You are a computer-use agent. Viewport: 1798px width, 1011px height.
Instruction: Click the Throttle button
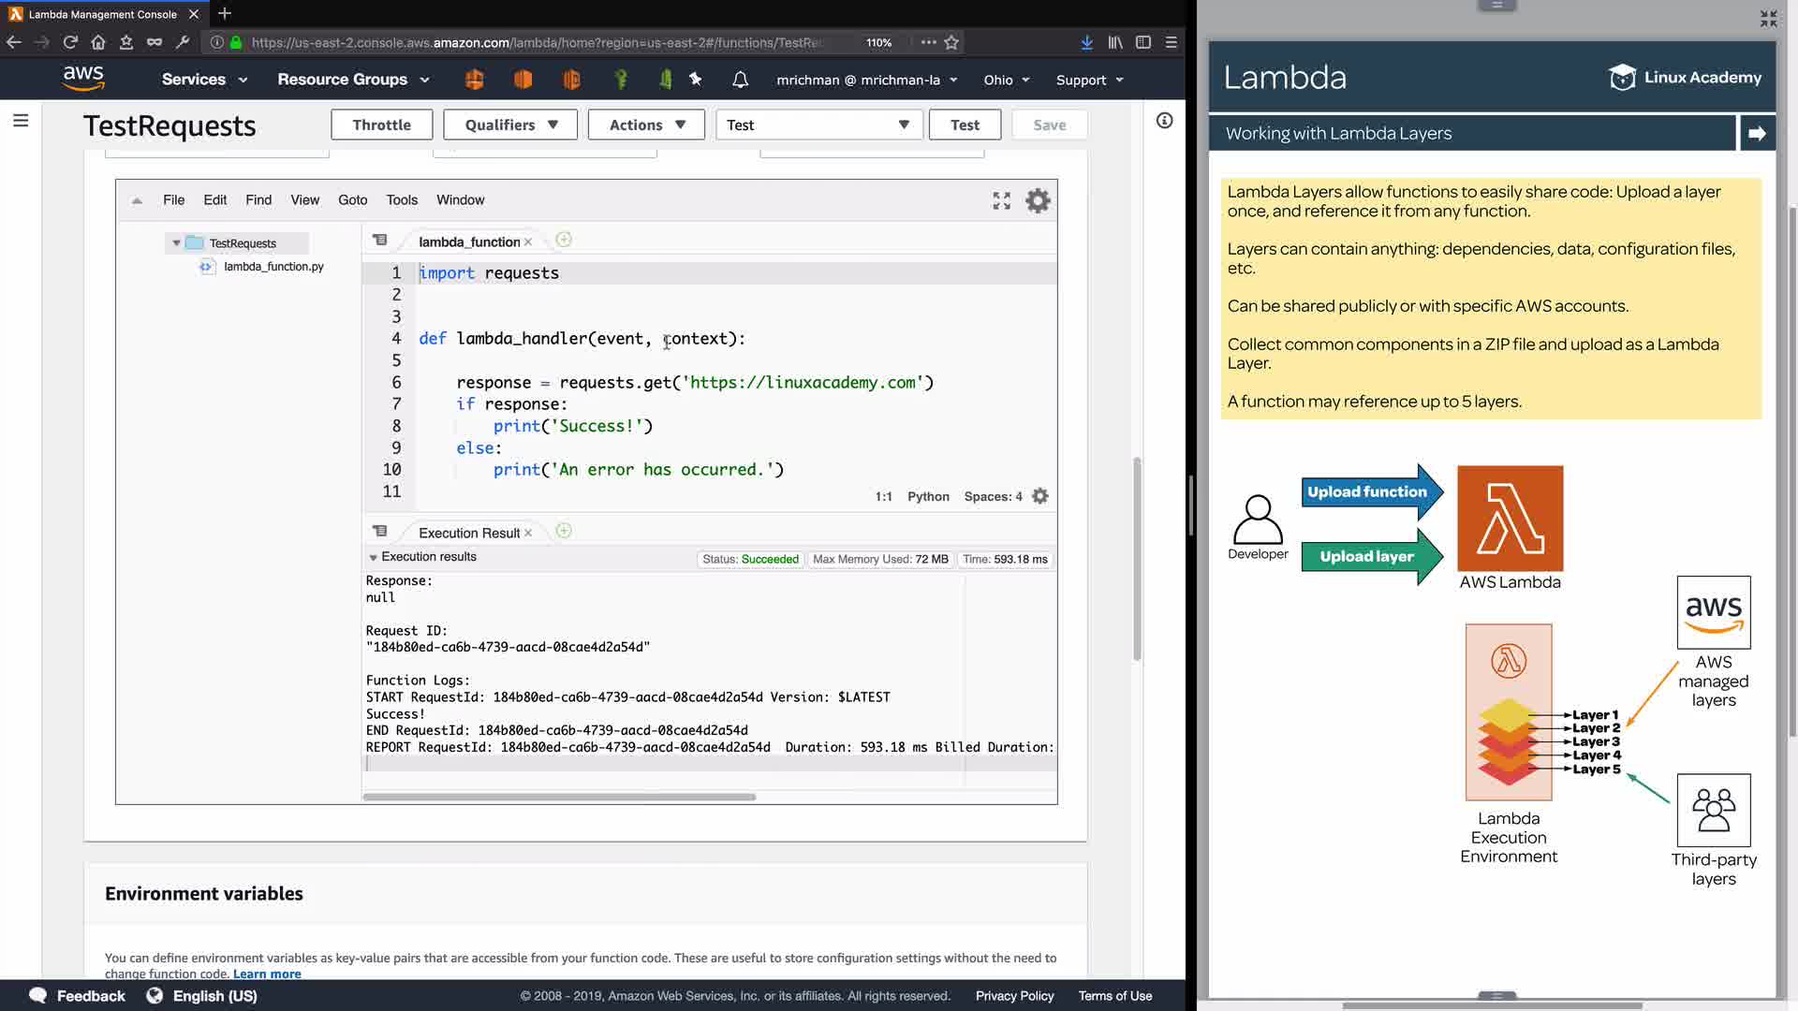381,125
